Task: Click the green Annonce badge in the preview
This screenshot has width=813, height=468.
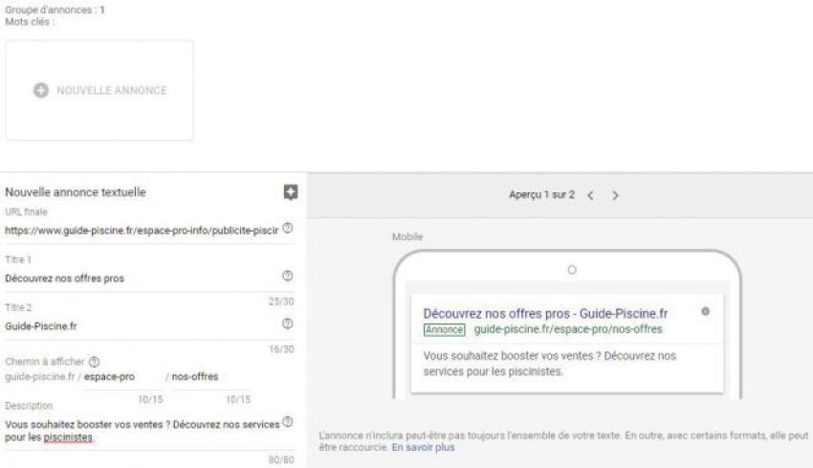Action: (444, 329)
